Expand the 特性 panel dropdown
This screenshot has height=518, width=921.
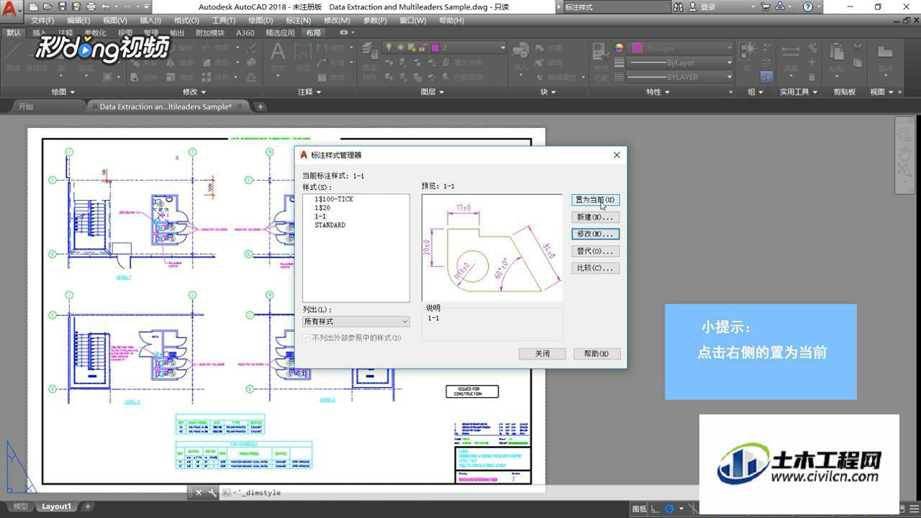(x=658, y=92)
